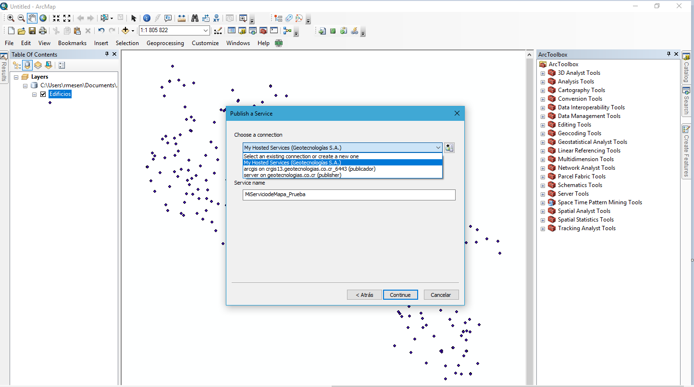Select Data Management Tools in ArcToolbox
Screen dimensions: 694x387
(589, 116)
